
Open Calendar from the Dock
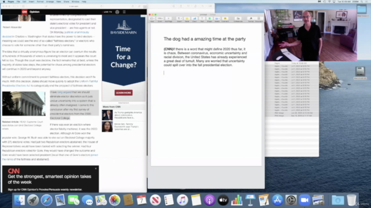(141, 200)
